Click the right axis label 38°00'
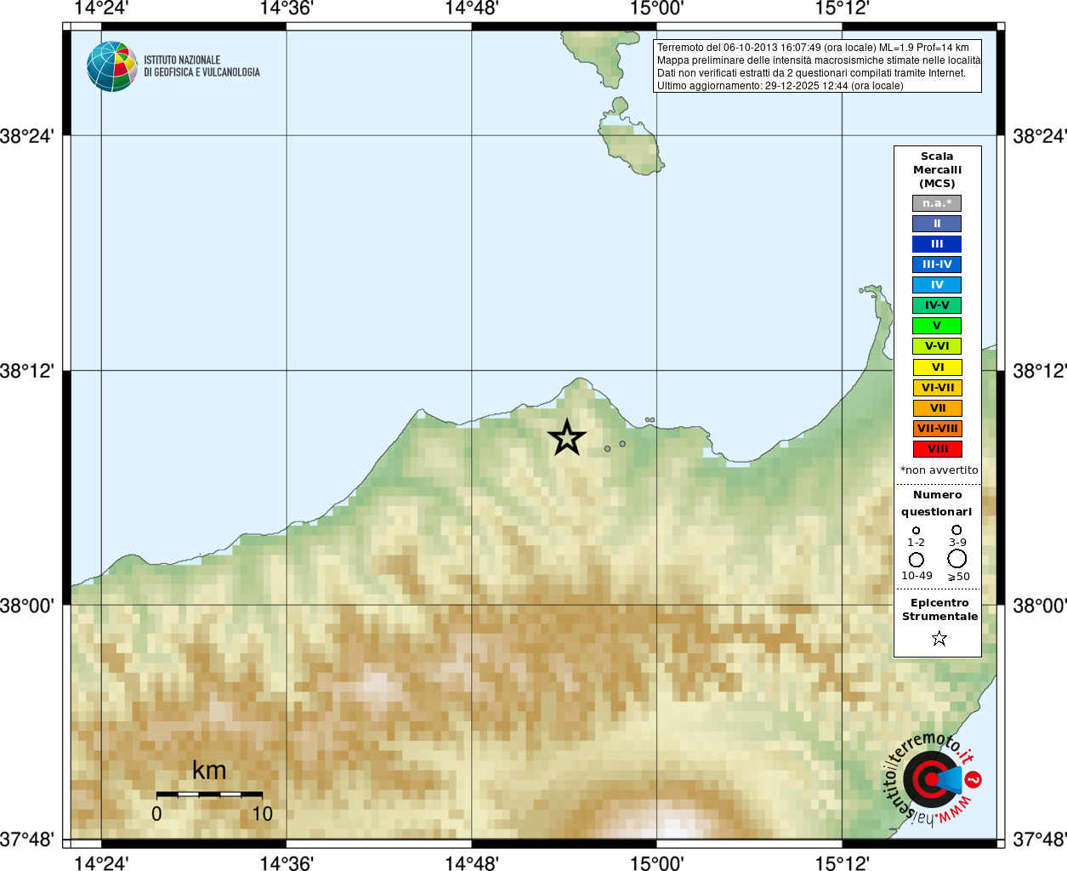This screenshot has width=1067, height=871. 1039,606
